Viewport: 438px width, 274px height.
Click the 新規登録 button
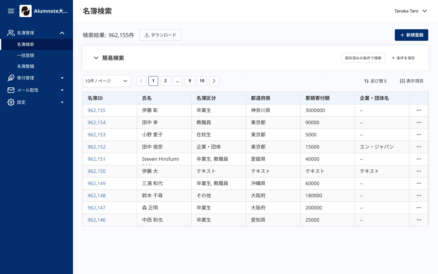pos(411,35)
